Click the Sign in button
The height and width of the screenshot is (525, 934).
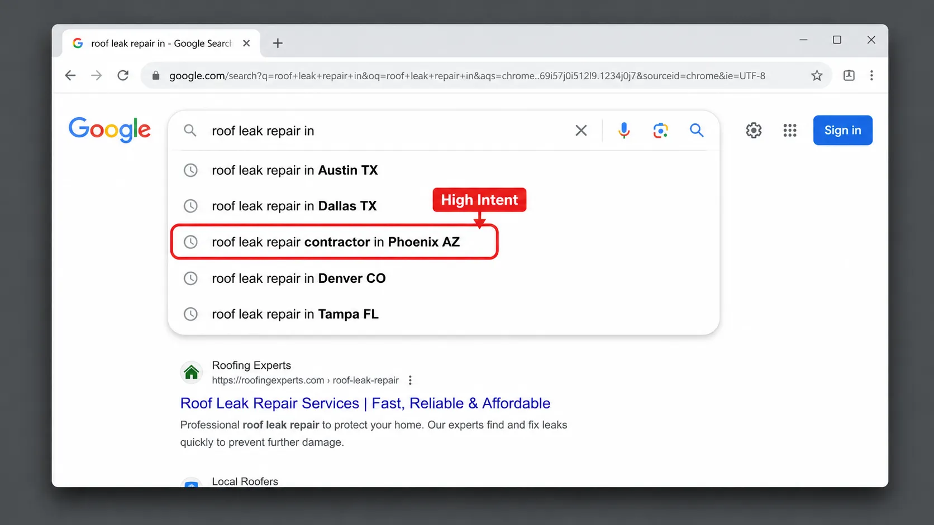843,130
